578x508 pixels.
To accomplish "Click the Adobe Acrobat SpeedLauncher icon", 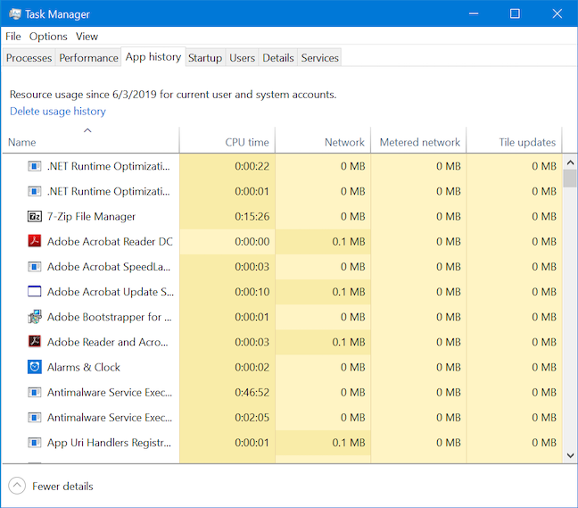I will click(x=34, y=267).
